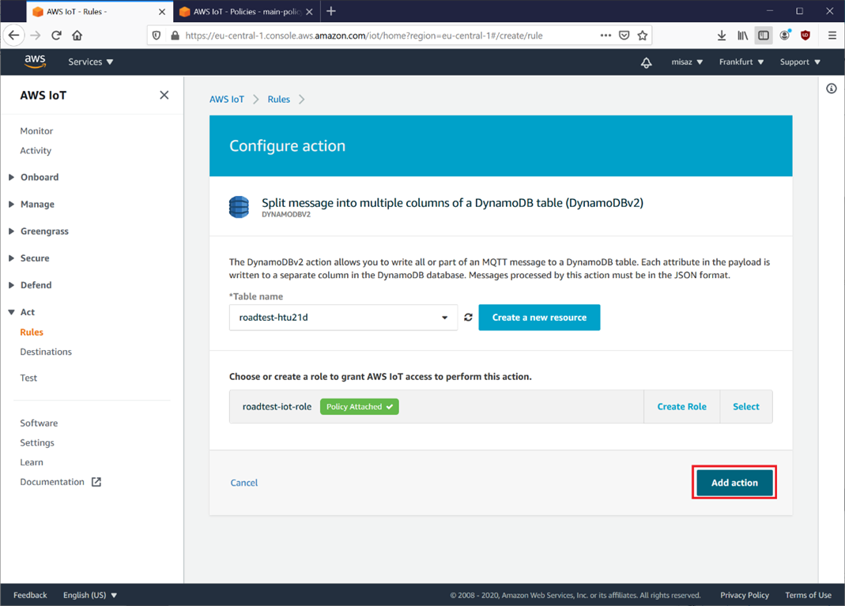This screenshot has height=606, width=845.
Task: Open the Frankfurt region dropdown
Action: tap(741, 62)
